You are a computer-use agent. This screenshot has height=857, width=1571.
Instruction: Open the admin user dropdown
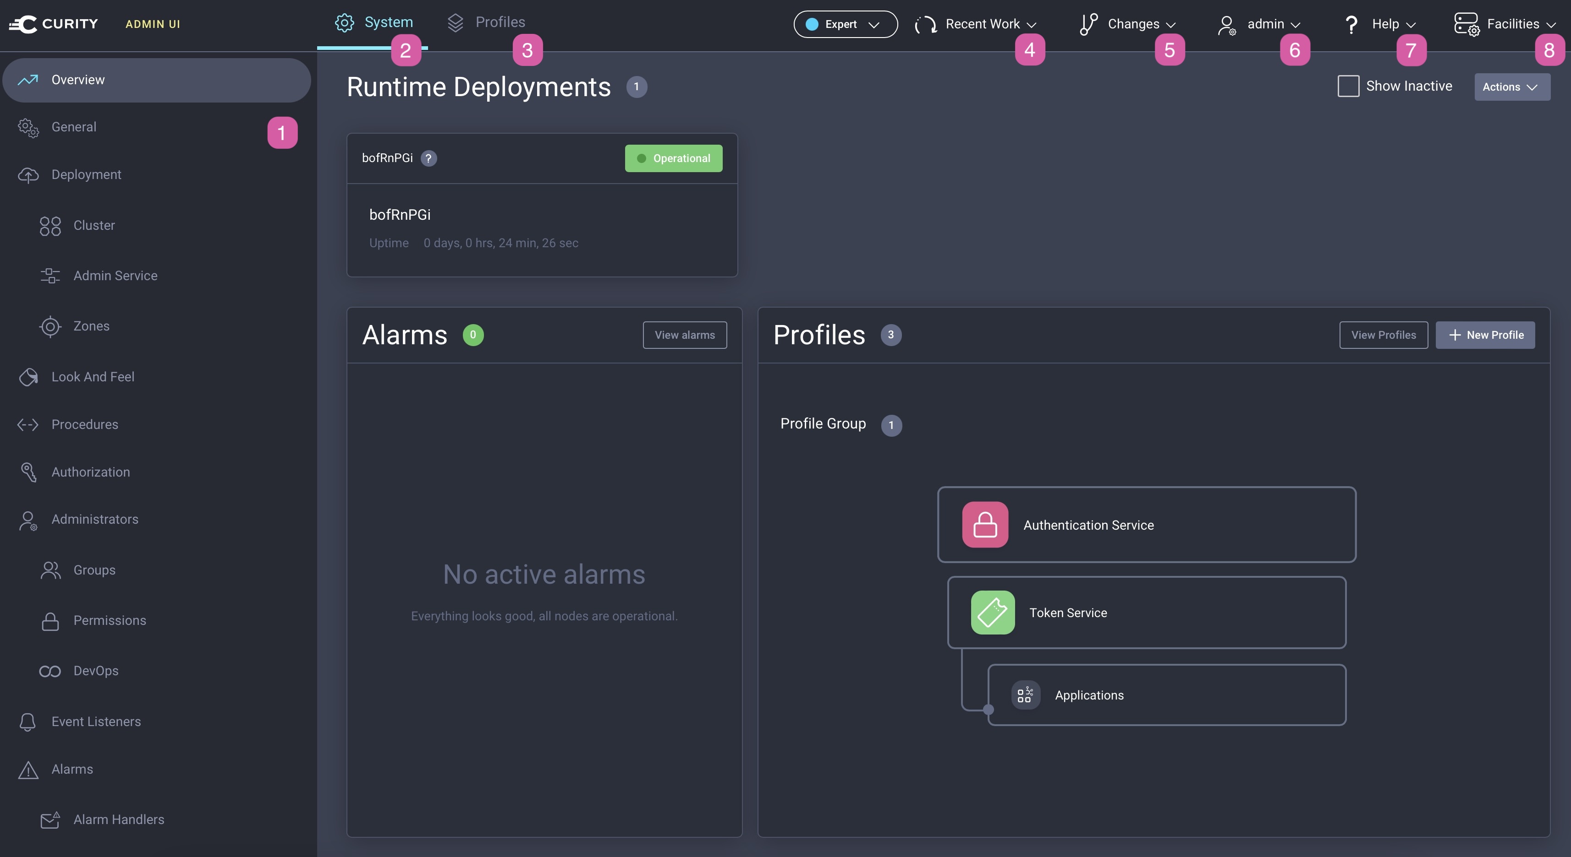click(x=1259, y=24)
